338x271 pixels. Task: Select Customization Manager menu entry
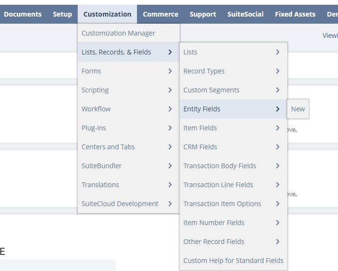pos(128,33)
